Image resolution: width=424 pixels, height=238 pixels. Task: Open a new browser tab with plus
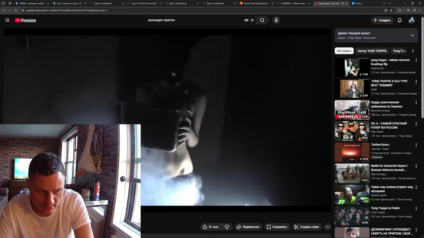[x=390, y=3]
